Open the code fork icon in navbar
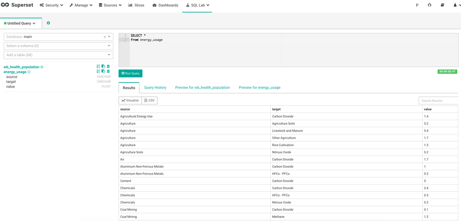The image size is (461, 221). [417, 5]
